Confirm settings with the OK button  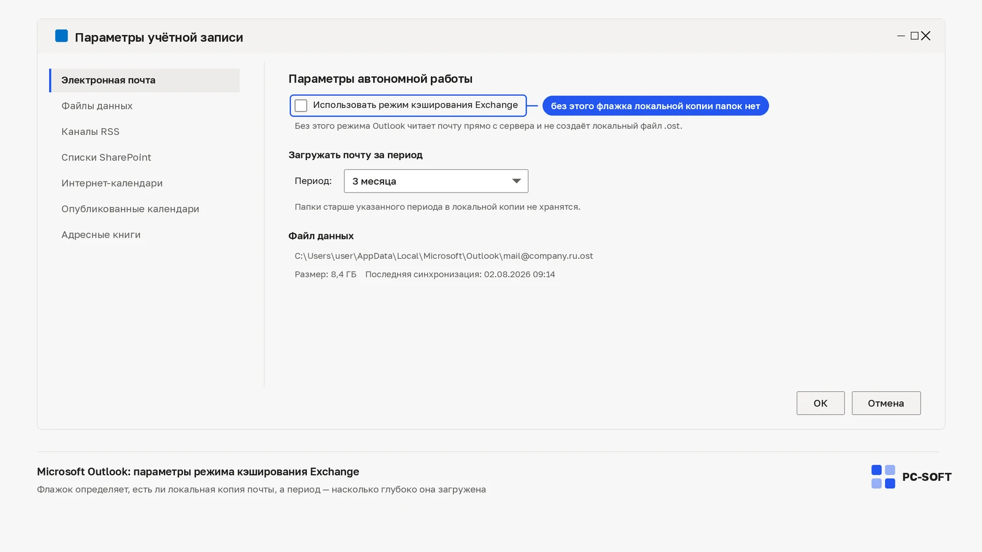pos(821,403)
